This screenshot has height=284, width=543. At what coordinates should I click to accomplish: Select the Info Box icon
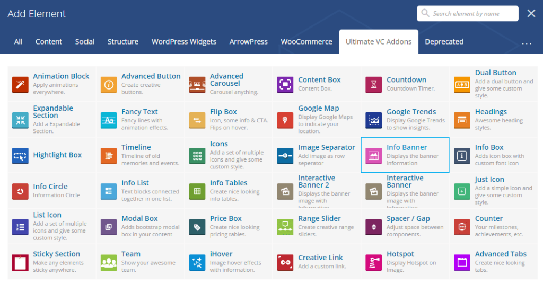[x=462, y=156]
